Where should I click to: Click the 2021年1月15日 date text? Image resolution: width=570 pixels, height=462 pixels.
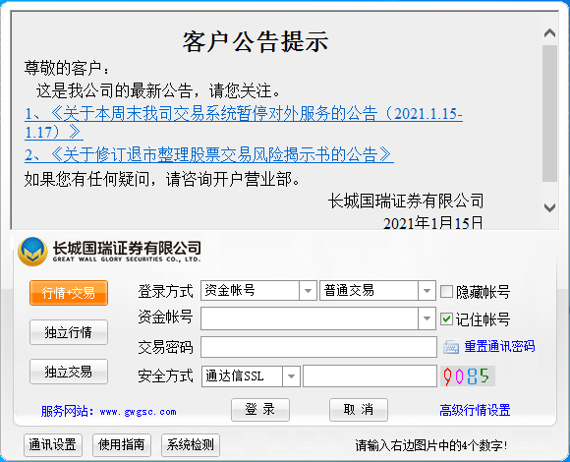point(433,223)
